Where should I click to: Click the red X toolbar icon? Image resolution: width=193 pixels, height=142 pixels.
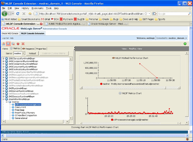click(23, 44)
